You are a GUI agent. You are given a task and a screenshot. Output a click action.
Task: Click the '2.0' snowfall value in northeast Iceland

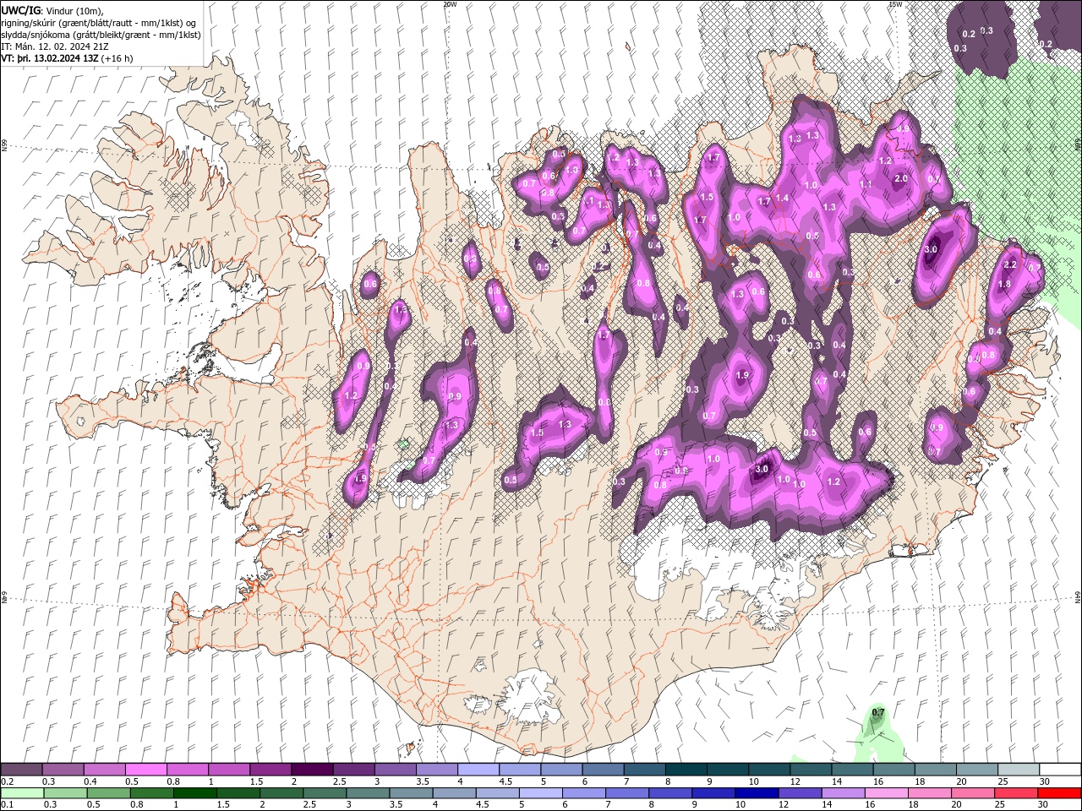coord(901,178)
